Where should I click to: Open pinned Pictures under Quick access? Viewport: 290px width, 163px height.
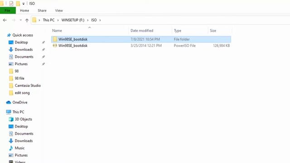coord(21,64)
